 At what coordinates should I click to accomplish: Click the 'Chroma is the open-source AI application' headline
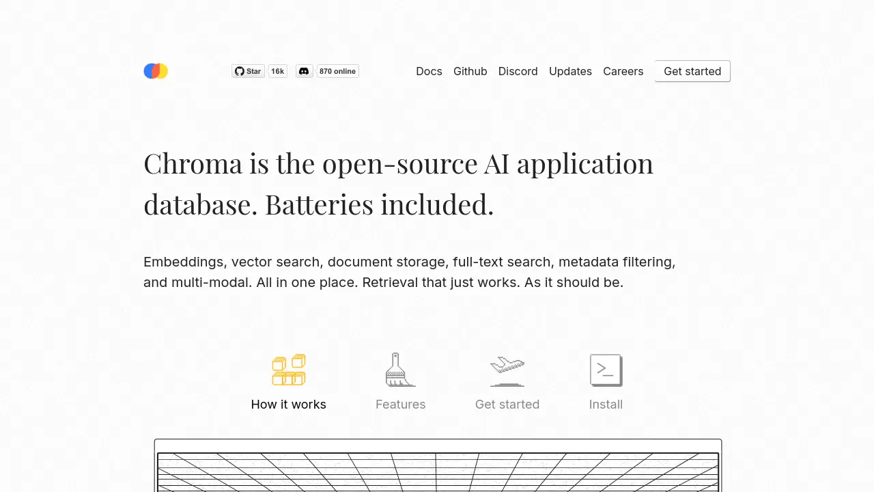(x=398, y=184)
